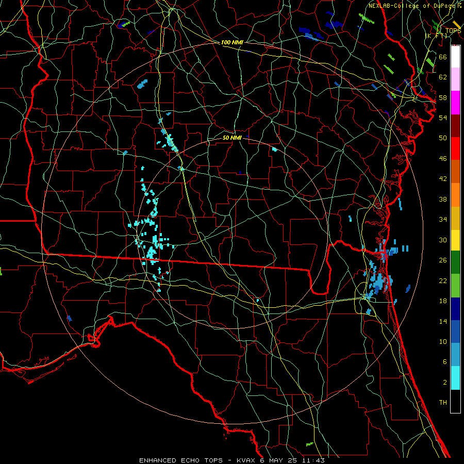Click the white swatch in the echo tops legend
Screen dimensions: 464x464
pyautogui.click(x=455, y=57)
